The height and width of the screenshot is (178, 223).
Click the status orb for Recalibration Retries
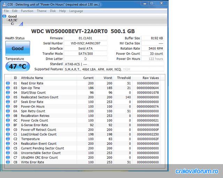(x=8, y=116)
